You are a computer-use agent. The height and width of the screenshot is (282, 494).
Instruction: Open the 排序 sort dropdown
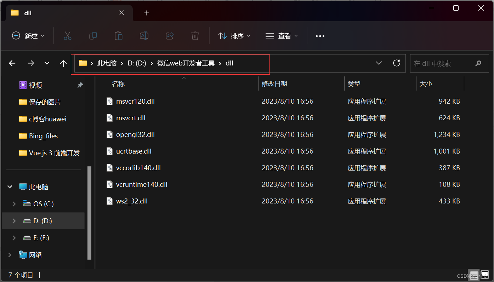[x=234, y=36]
